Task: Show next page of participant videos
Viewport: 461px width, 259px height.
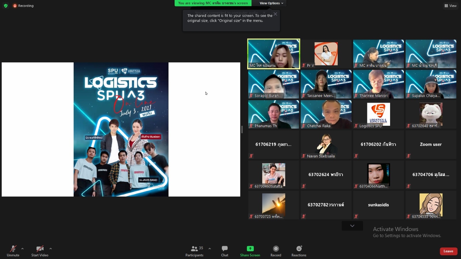Action: pyautogui.click(x=352, y=226)
